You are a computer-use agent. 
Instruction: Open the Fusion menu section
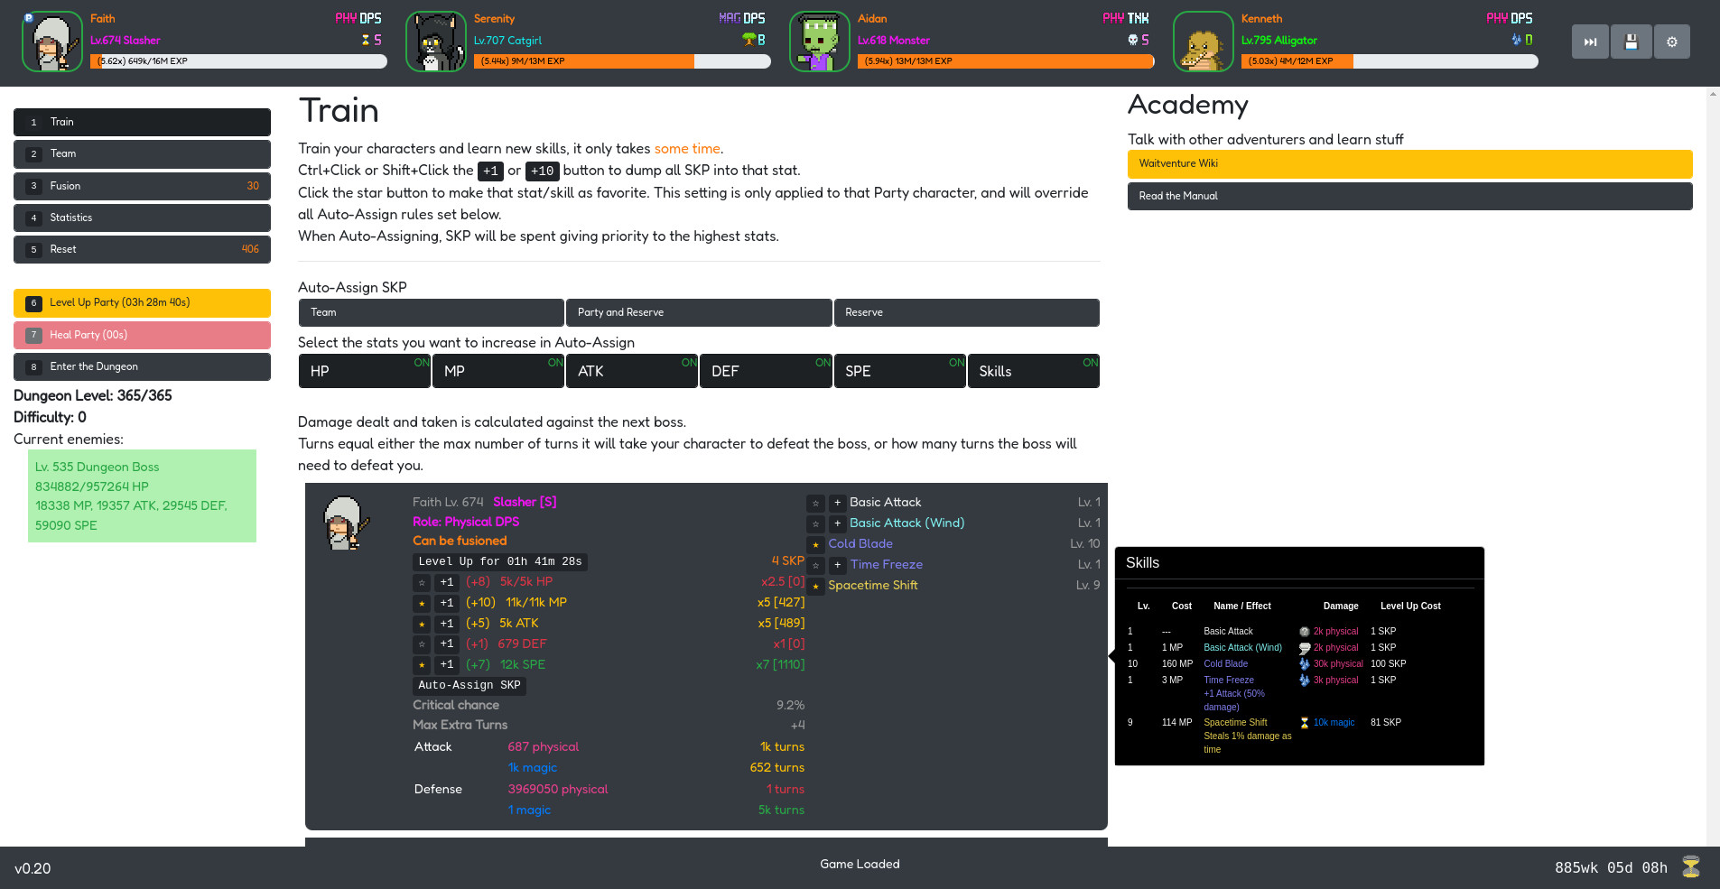point(142,186)
